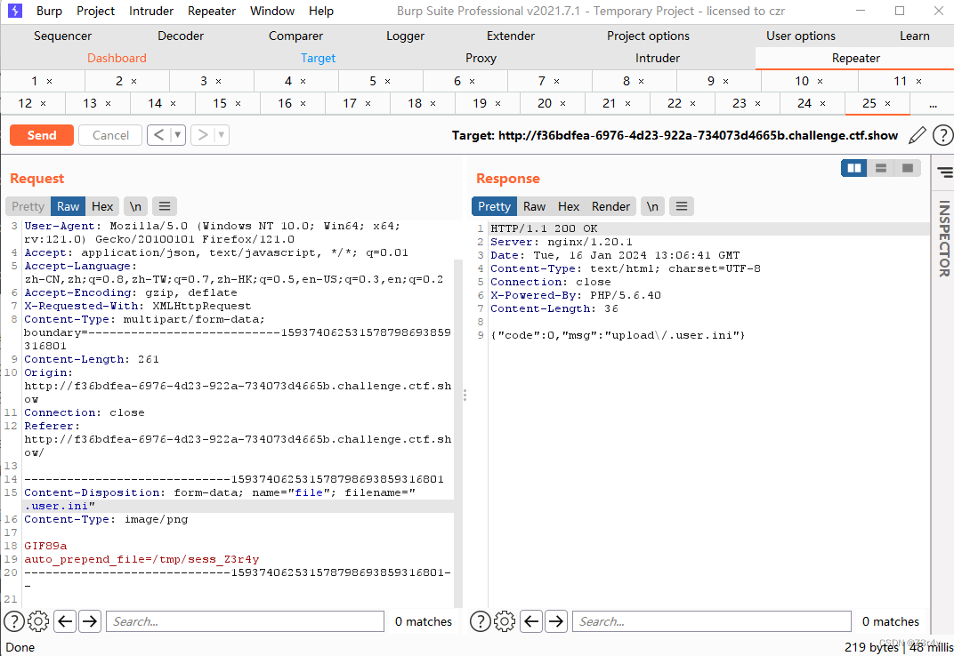Open help icon next to Target
The height and width of the screenshot is (656, 954).
pyautogui.click(x=942, y=135)
